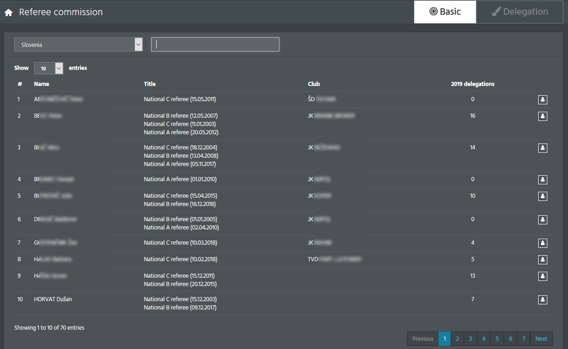568x349 pixels.
Task: Sort by the Title column header
Action: 150,84
